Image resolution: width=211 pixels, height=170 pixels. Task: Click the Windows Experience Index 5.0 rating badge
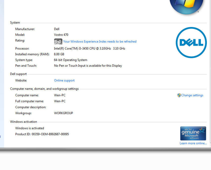coord(58,42)
